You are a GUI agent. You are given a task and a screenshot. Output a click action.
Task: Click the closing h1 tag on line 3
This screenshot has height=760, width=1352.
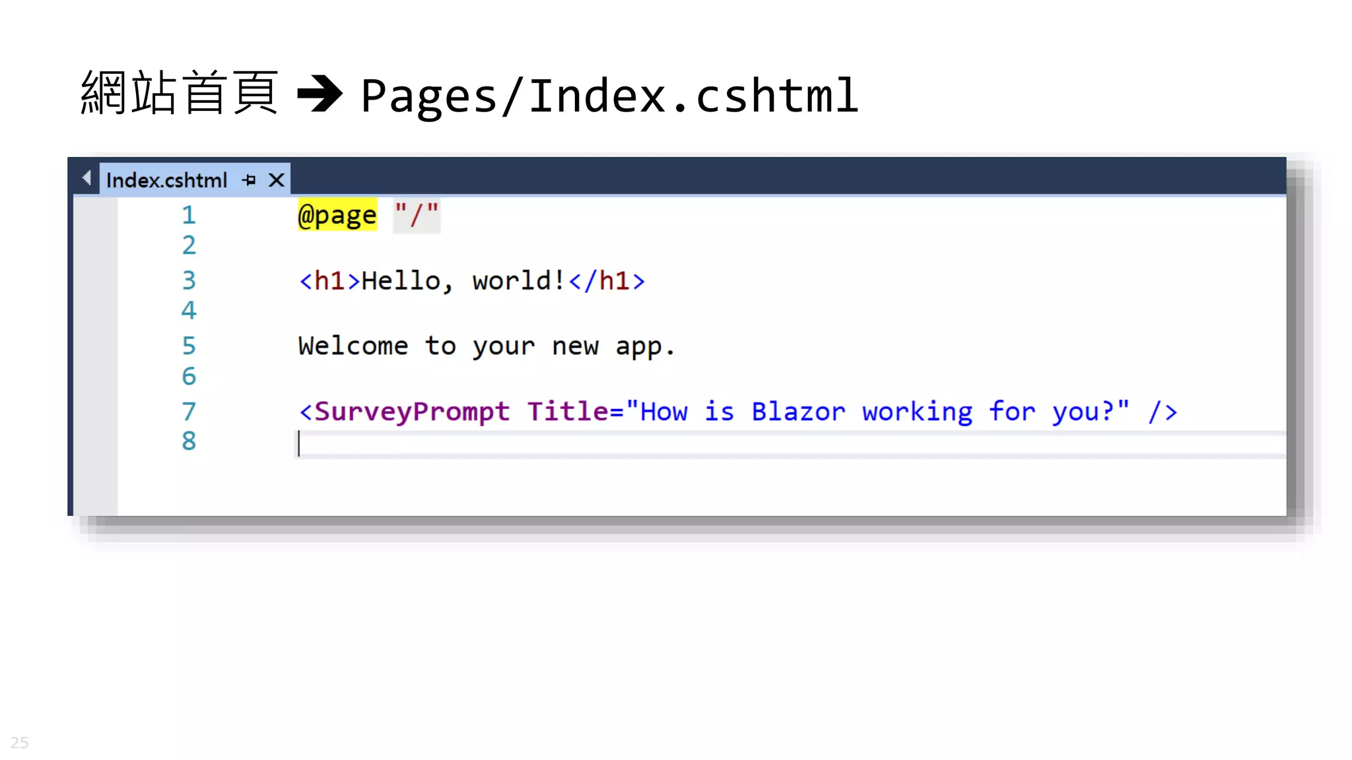click(606, 281)
